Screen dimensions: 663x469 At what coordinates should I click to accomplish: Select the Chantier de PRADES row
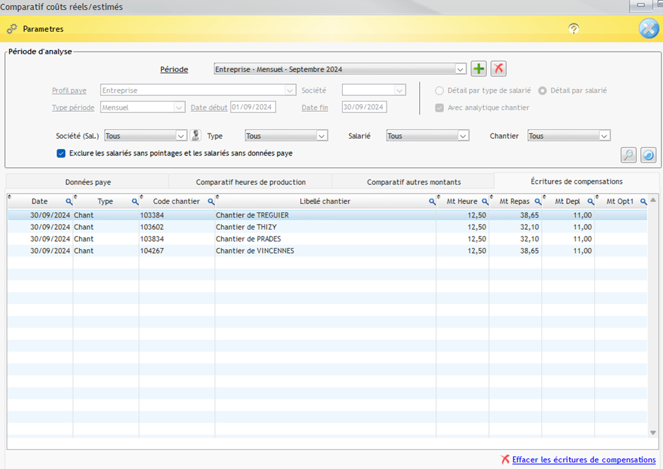pos(247,239)
